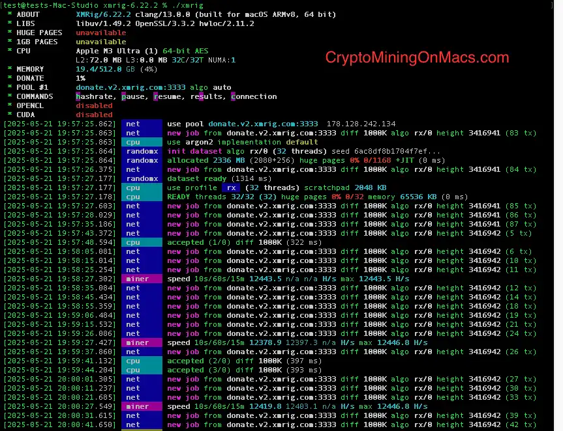
Task: Click the 12397.3 hashrate value
Action: tap(301, 343)
